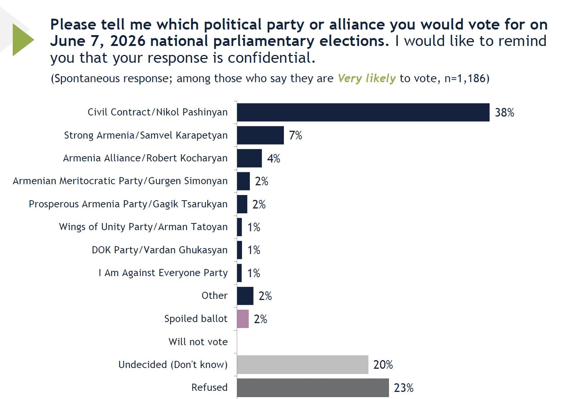Screen dimensions: 579x399
Task: Click the green triangle arrow icon
Action: click(22, 40)
